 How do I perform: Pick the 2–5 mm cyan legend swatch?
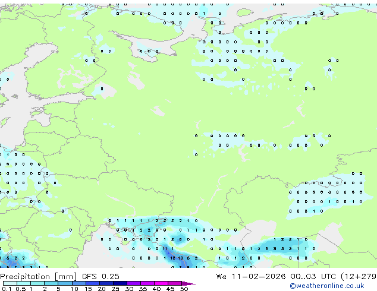point(51,283)
